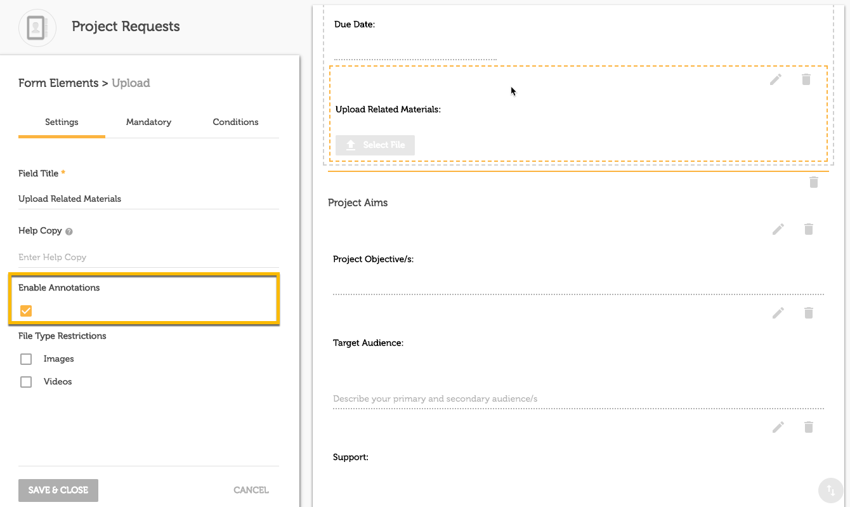The height and width of the screenshot is (507, 850).
Task: Click the Project Aims section heading
Action: tap(358, 203)
